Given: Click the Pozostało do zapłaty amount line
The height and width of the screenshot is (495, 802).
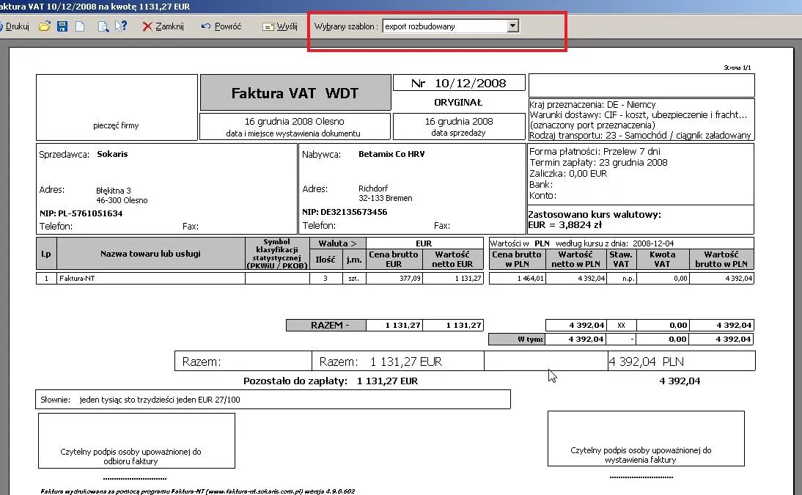Looking at the screenshot, I should (331, 381).
